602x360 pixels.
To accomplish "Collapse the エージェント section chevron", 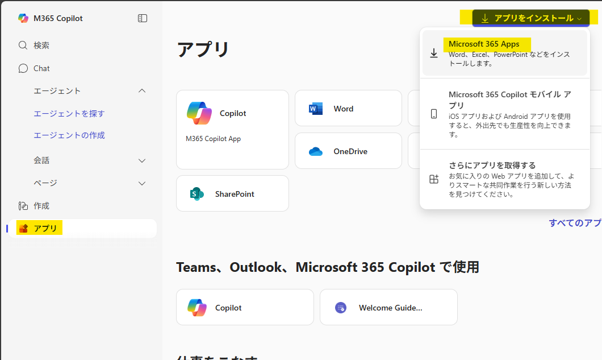I will pyautogui.click(x=142, y=91).
